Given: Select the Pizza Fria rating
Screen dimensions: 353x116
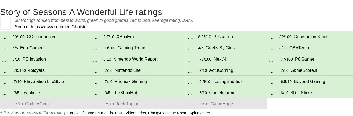Looking at the screenshot, I should pyautogui.click(x=223, y=37).
